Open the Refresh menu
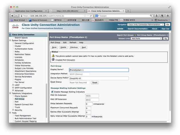The image size is (180, 135). [x=73, y=43]
